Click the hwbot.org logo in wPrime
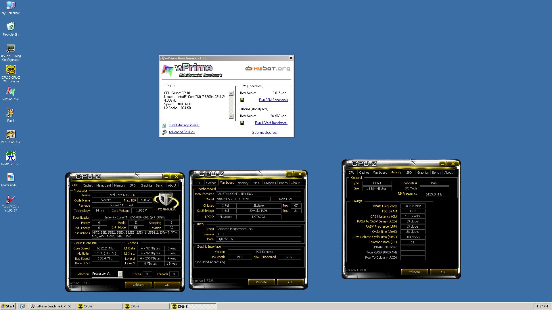Image resolution: width=552 pixels, height=310 pixels. [x=267, y=68]
